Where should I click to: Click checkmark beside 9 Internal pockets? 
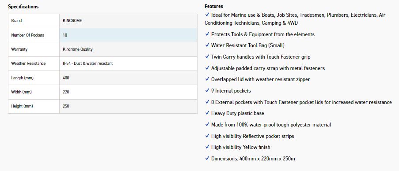click(x=207, y=91)
